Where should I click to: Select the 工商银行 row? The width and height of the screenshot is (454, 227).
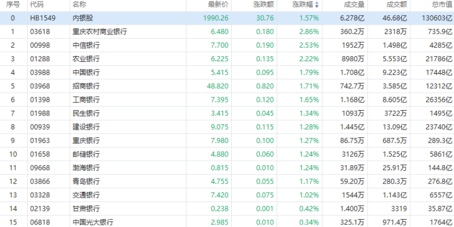click(x=227, y=100)
